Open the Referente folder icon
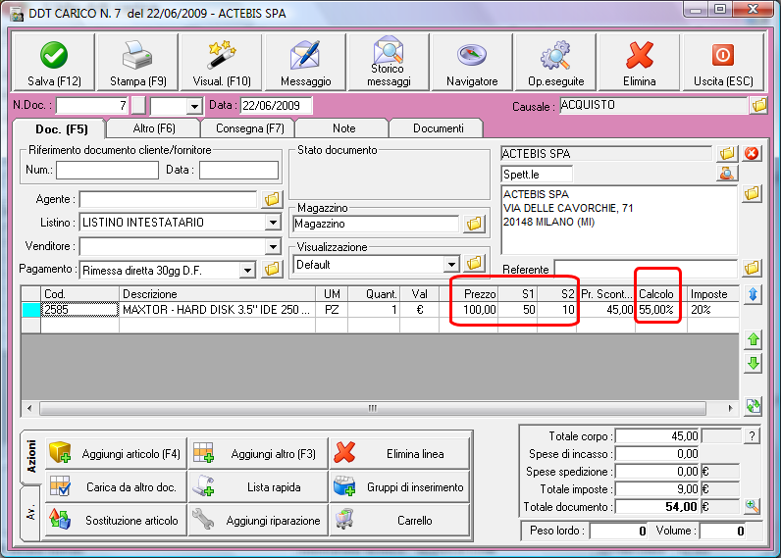781x558 pixels. coord(752,269)
